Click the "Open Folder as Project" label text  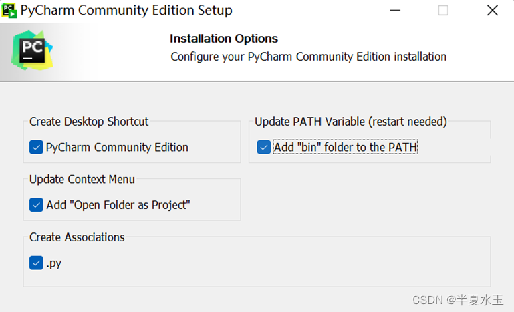(x=118, y=205)
